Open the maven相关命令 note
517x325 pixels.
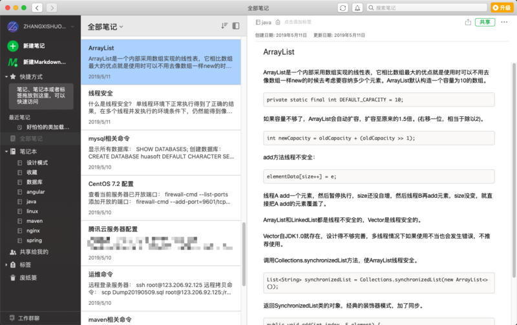pyautogui.click(x=161, y=319)
